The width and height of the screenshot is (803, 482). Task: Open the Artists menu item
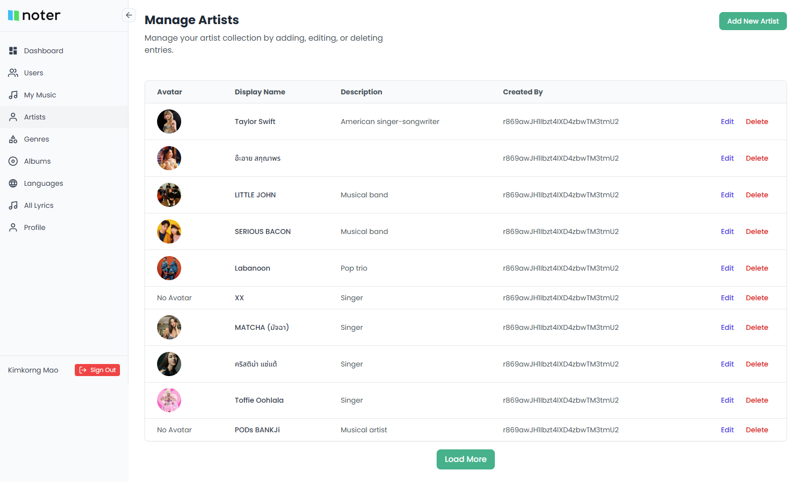point(35,117)
